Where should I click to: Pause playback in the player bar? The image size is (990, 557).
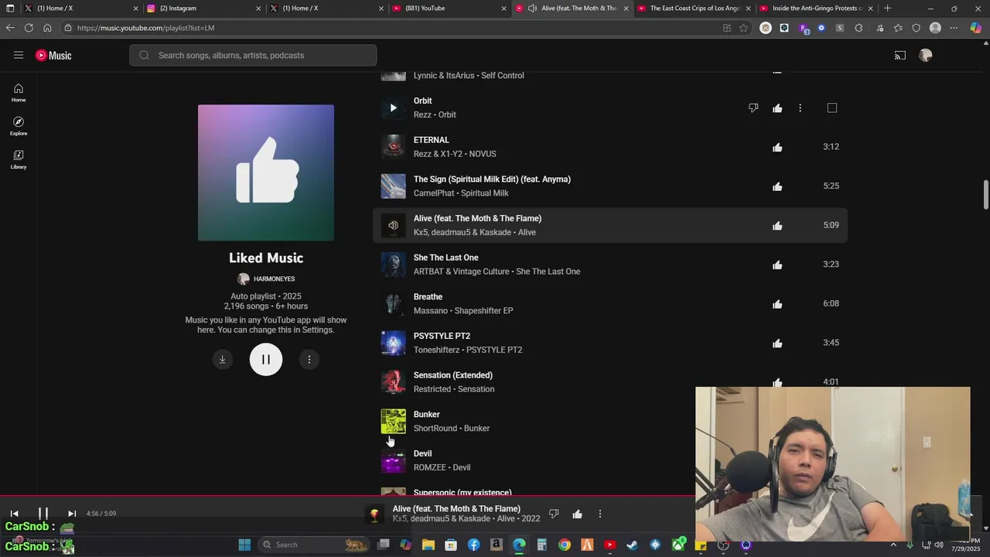(43, 514)
